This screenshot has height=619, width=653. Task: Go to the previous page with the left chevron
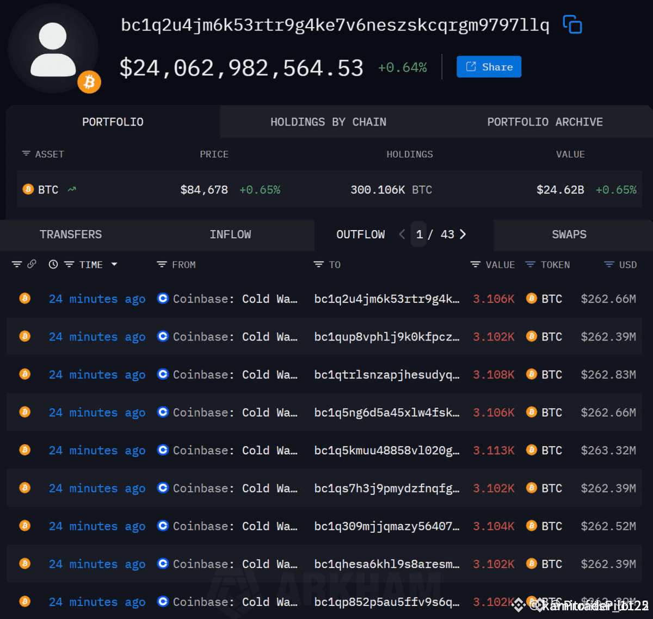pos(402,234)
